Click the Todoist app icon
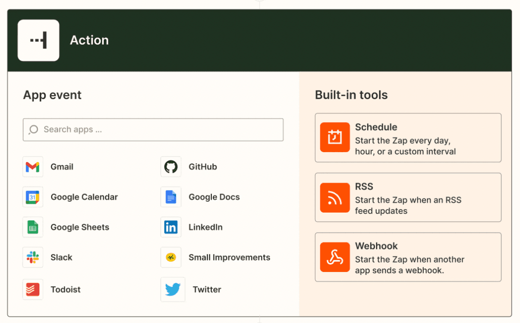Image resolution: width=520 pixels, height=323 pixels. [x=32, y=289]
